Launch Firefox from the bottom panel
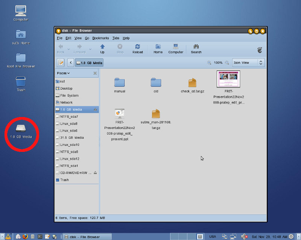 pos(25,237)
